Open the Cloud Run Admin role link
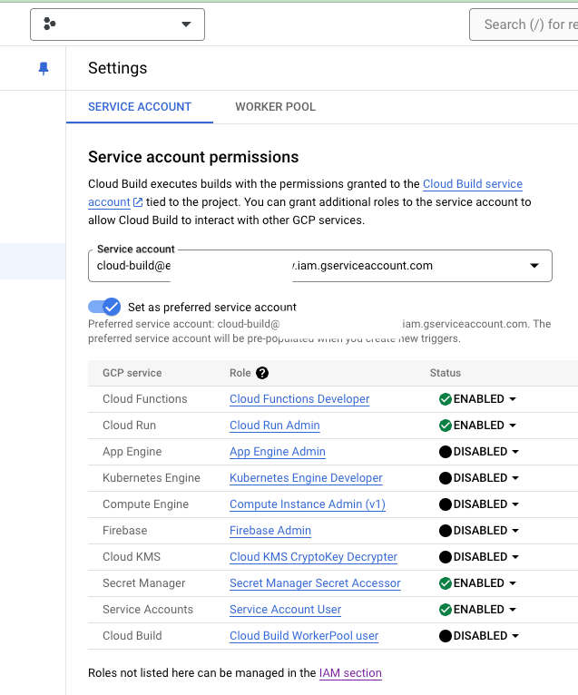Image resolution: width=578 pixels, height=695 pixels. point(274,425)
